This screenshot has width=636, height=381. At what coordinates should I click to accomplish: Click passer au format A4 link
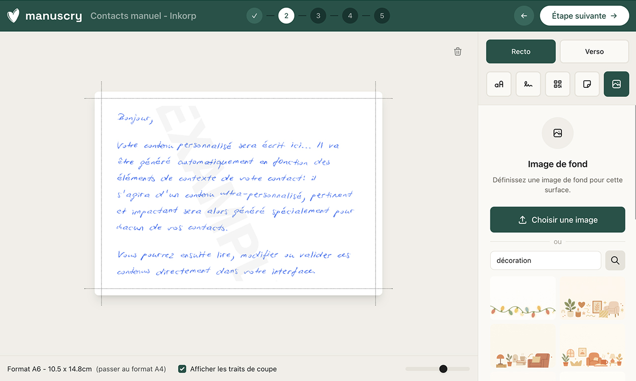tap(131, 369)
